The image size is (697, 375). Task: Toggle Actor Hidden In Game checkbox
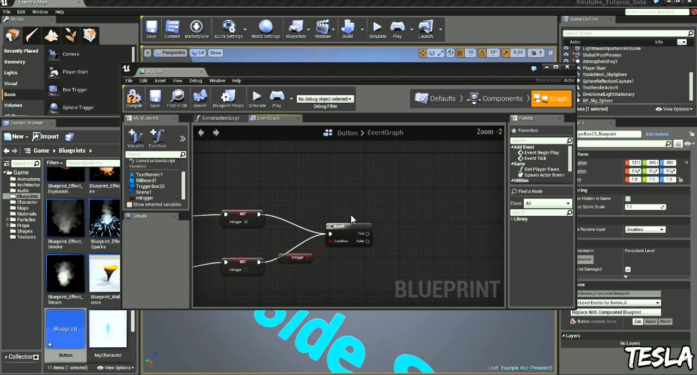628,199
